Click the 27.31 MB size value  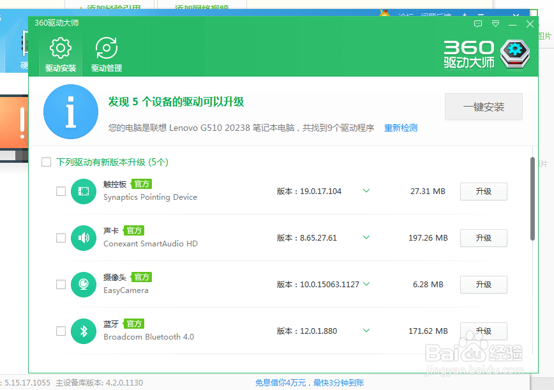pyautogui.click(x=428, y=191)
